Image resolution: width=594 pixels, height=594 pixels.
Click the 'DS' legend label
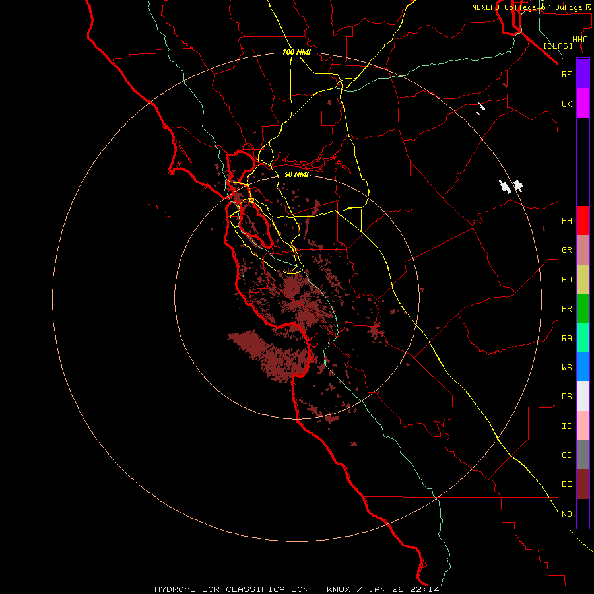566,397
